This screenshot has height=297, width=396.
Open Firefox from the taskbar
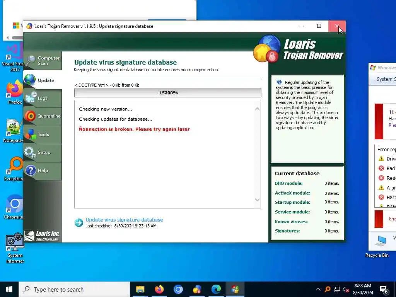(159, 289)
